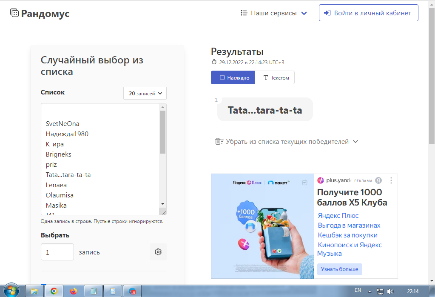Click the plus.yandex ad source icon
The width and height of the screenshot is (435, 297).
point(321,180)
